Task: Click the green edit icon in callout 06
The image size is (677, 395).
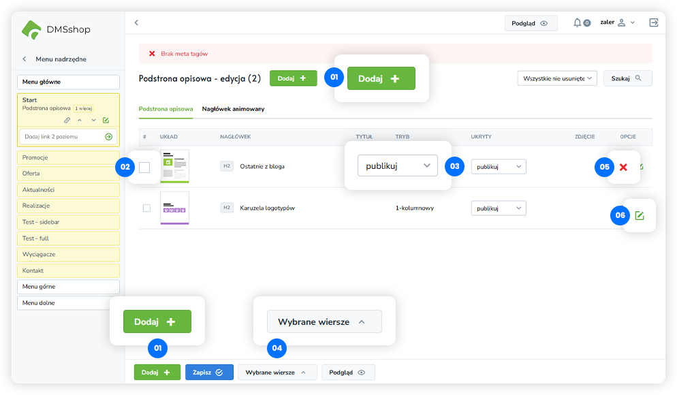Action: click(639, 215)
